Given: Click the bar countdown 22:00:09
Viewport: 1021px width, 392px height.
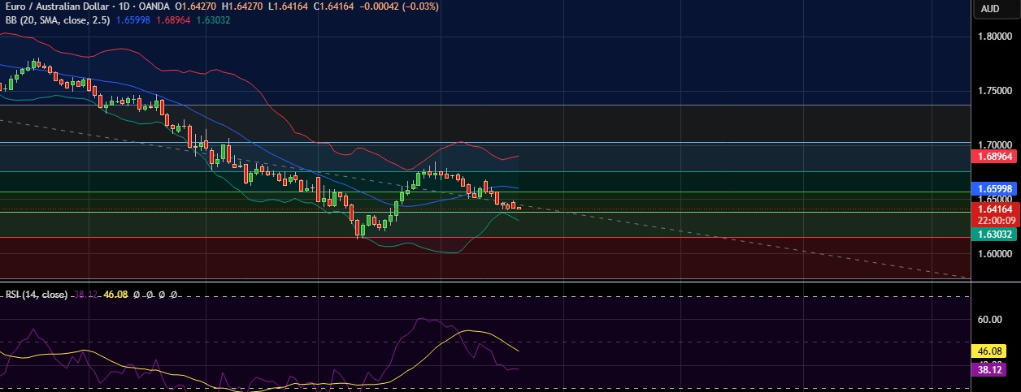Looking at the screenshot, I should (996, 220).
